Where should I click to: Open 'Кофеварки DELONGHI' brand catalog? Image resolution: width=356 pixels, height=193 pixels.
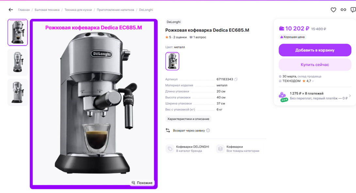192,147
